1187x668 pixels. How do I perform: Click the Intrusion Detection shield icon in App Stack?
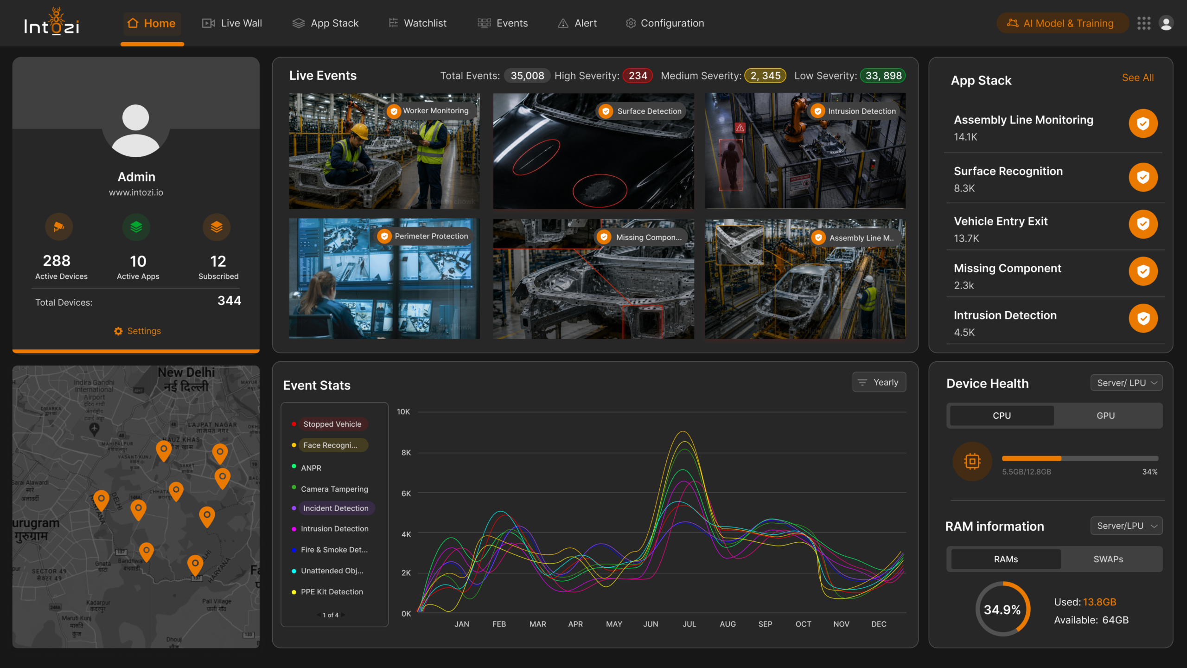[1143, 318]
